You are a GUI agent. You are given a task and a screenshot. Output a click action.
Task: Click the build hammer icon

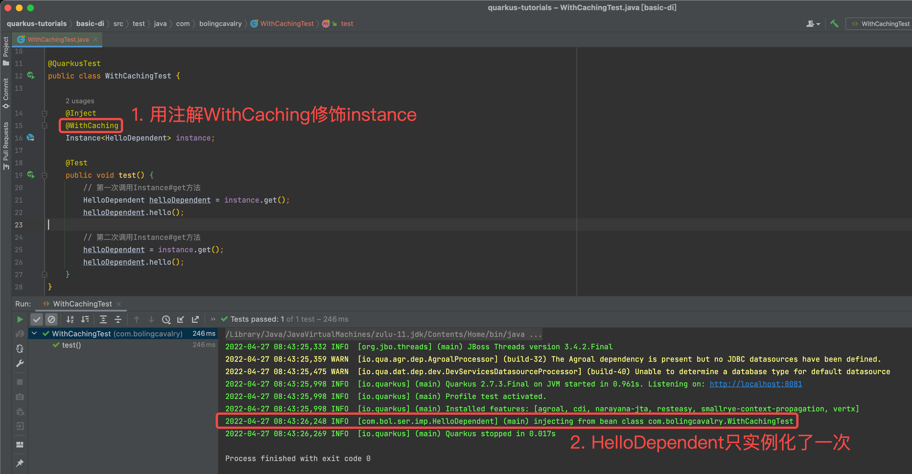[x=834, y=24]
